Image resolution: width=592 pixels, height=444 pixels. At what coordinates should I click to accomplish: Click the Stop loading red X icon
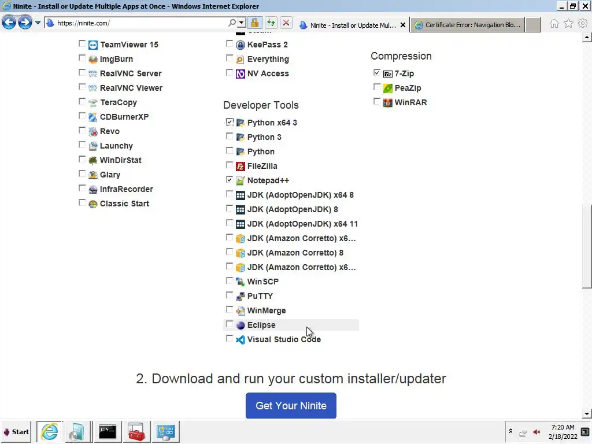[x=286, y=23]
